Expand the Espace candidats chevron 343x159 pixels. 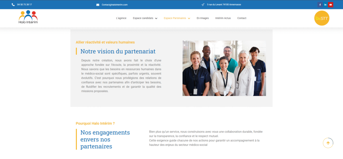coord(156,18)
